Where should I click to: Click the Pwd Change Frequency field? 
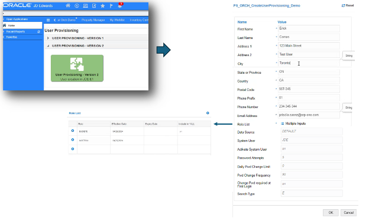[x=312, y=175]
